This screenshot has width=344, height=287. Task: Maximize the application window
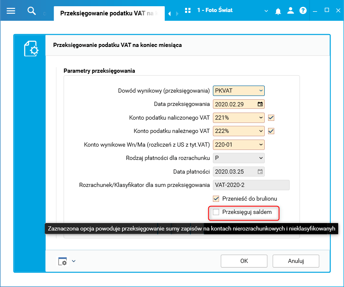tap(327, 10)
